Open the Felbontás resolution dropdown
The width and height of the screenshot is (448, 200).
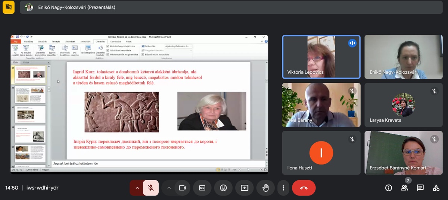178,46
